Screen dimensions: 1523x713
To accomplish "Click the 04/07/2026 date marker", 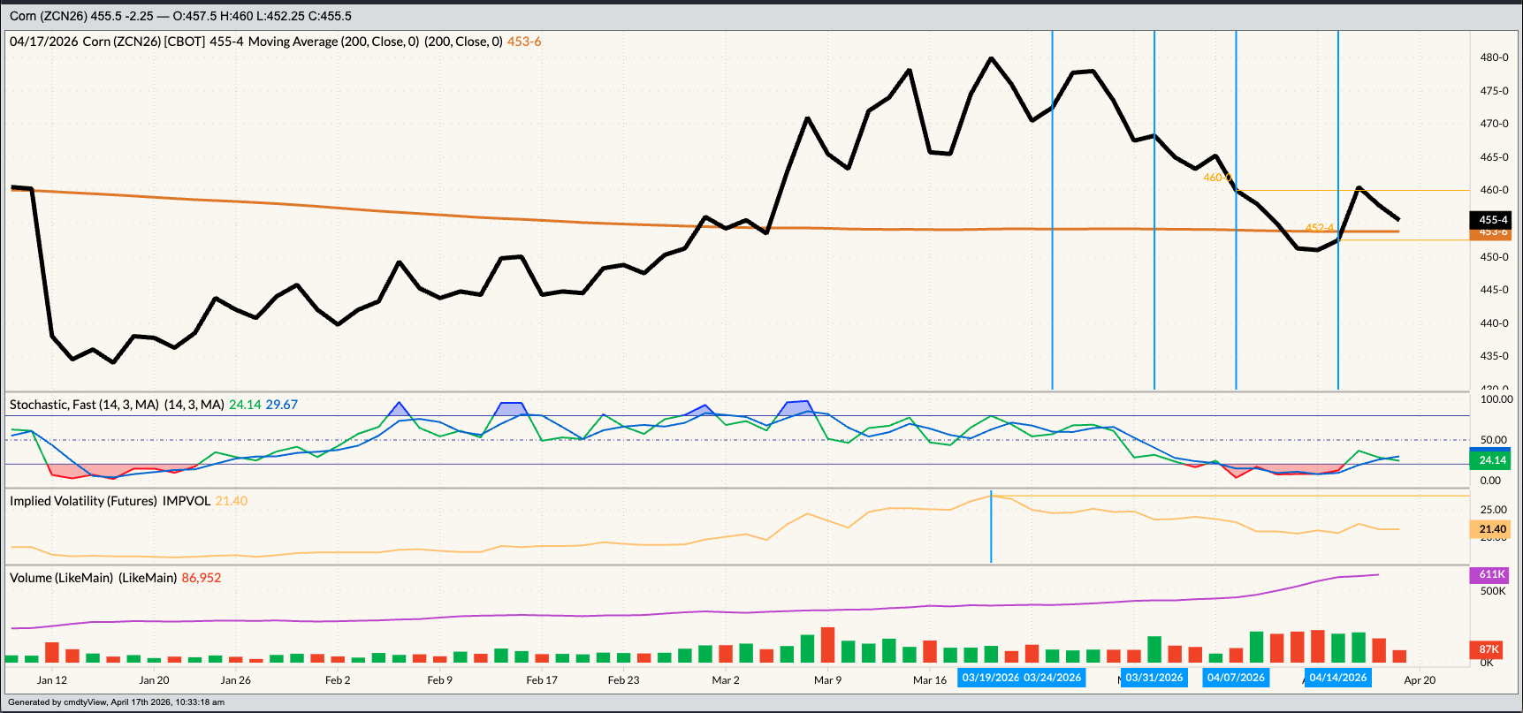I will coord(1236,678).
